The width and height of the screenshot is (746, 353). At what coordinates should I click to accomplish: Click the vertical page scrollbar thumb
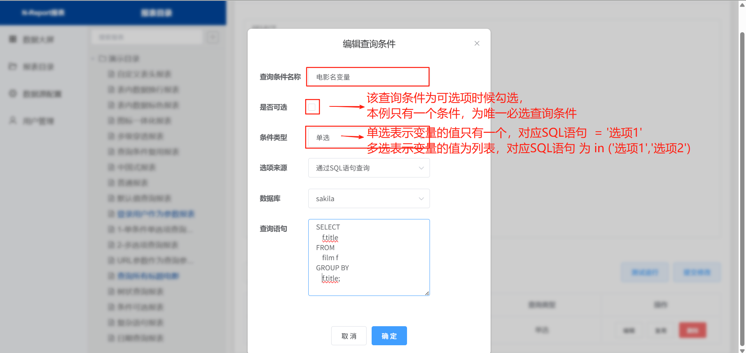pos(742,186)
